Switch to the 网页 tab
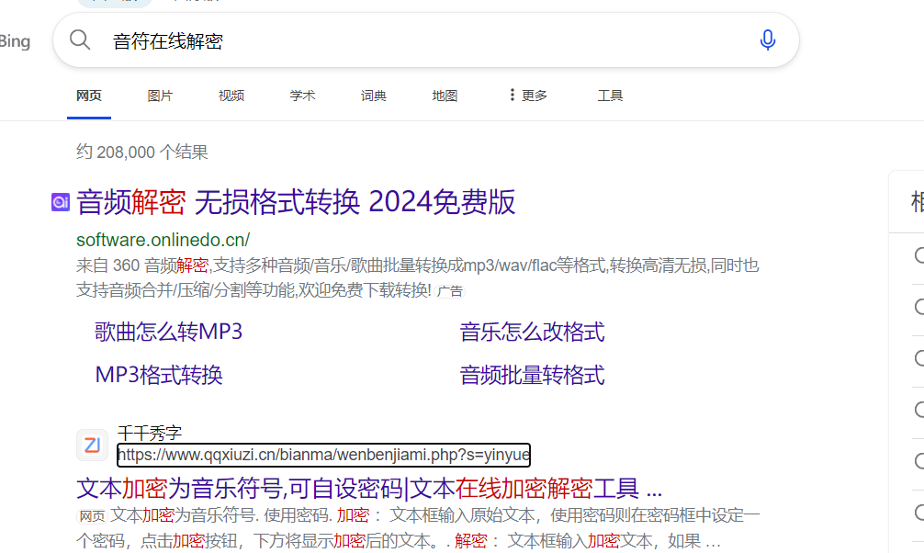This screenshot has height=553, width=924. (89, 96)
